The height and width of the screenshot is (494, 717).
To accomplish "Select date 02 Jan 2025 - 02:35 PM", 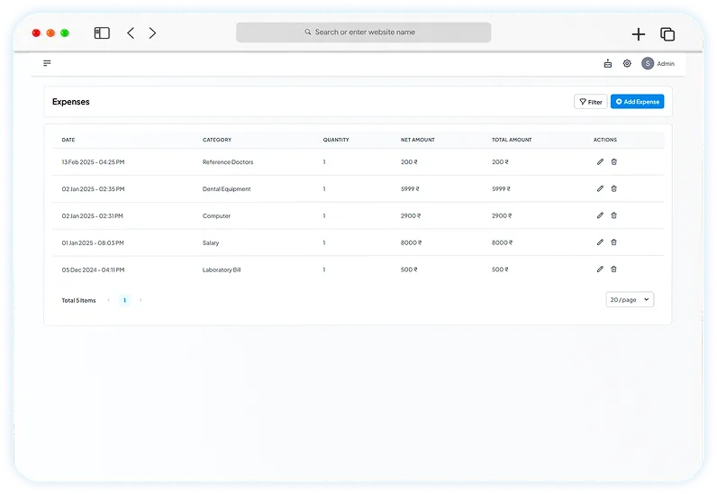I will [93, 189].
